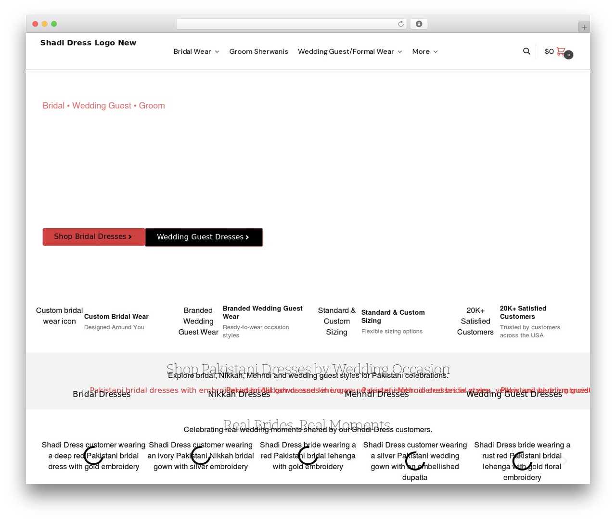Click the carousel previous arrow
616x521 pixels.
click(x=51, y=461)
